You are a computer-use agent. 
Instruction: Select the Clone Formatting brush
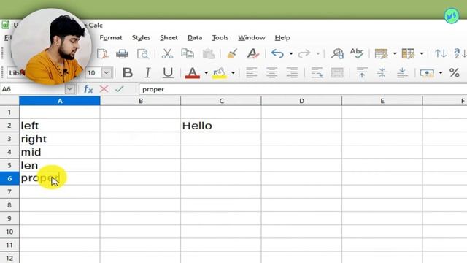click(232, 53)
